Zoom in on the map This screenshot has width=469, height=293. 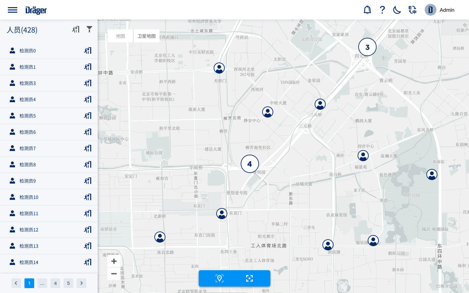coord(114,261)
